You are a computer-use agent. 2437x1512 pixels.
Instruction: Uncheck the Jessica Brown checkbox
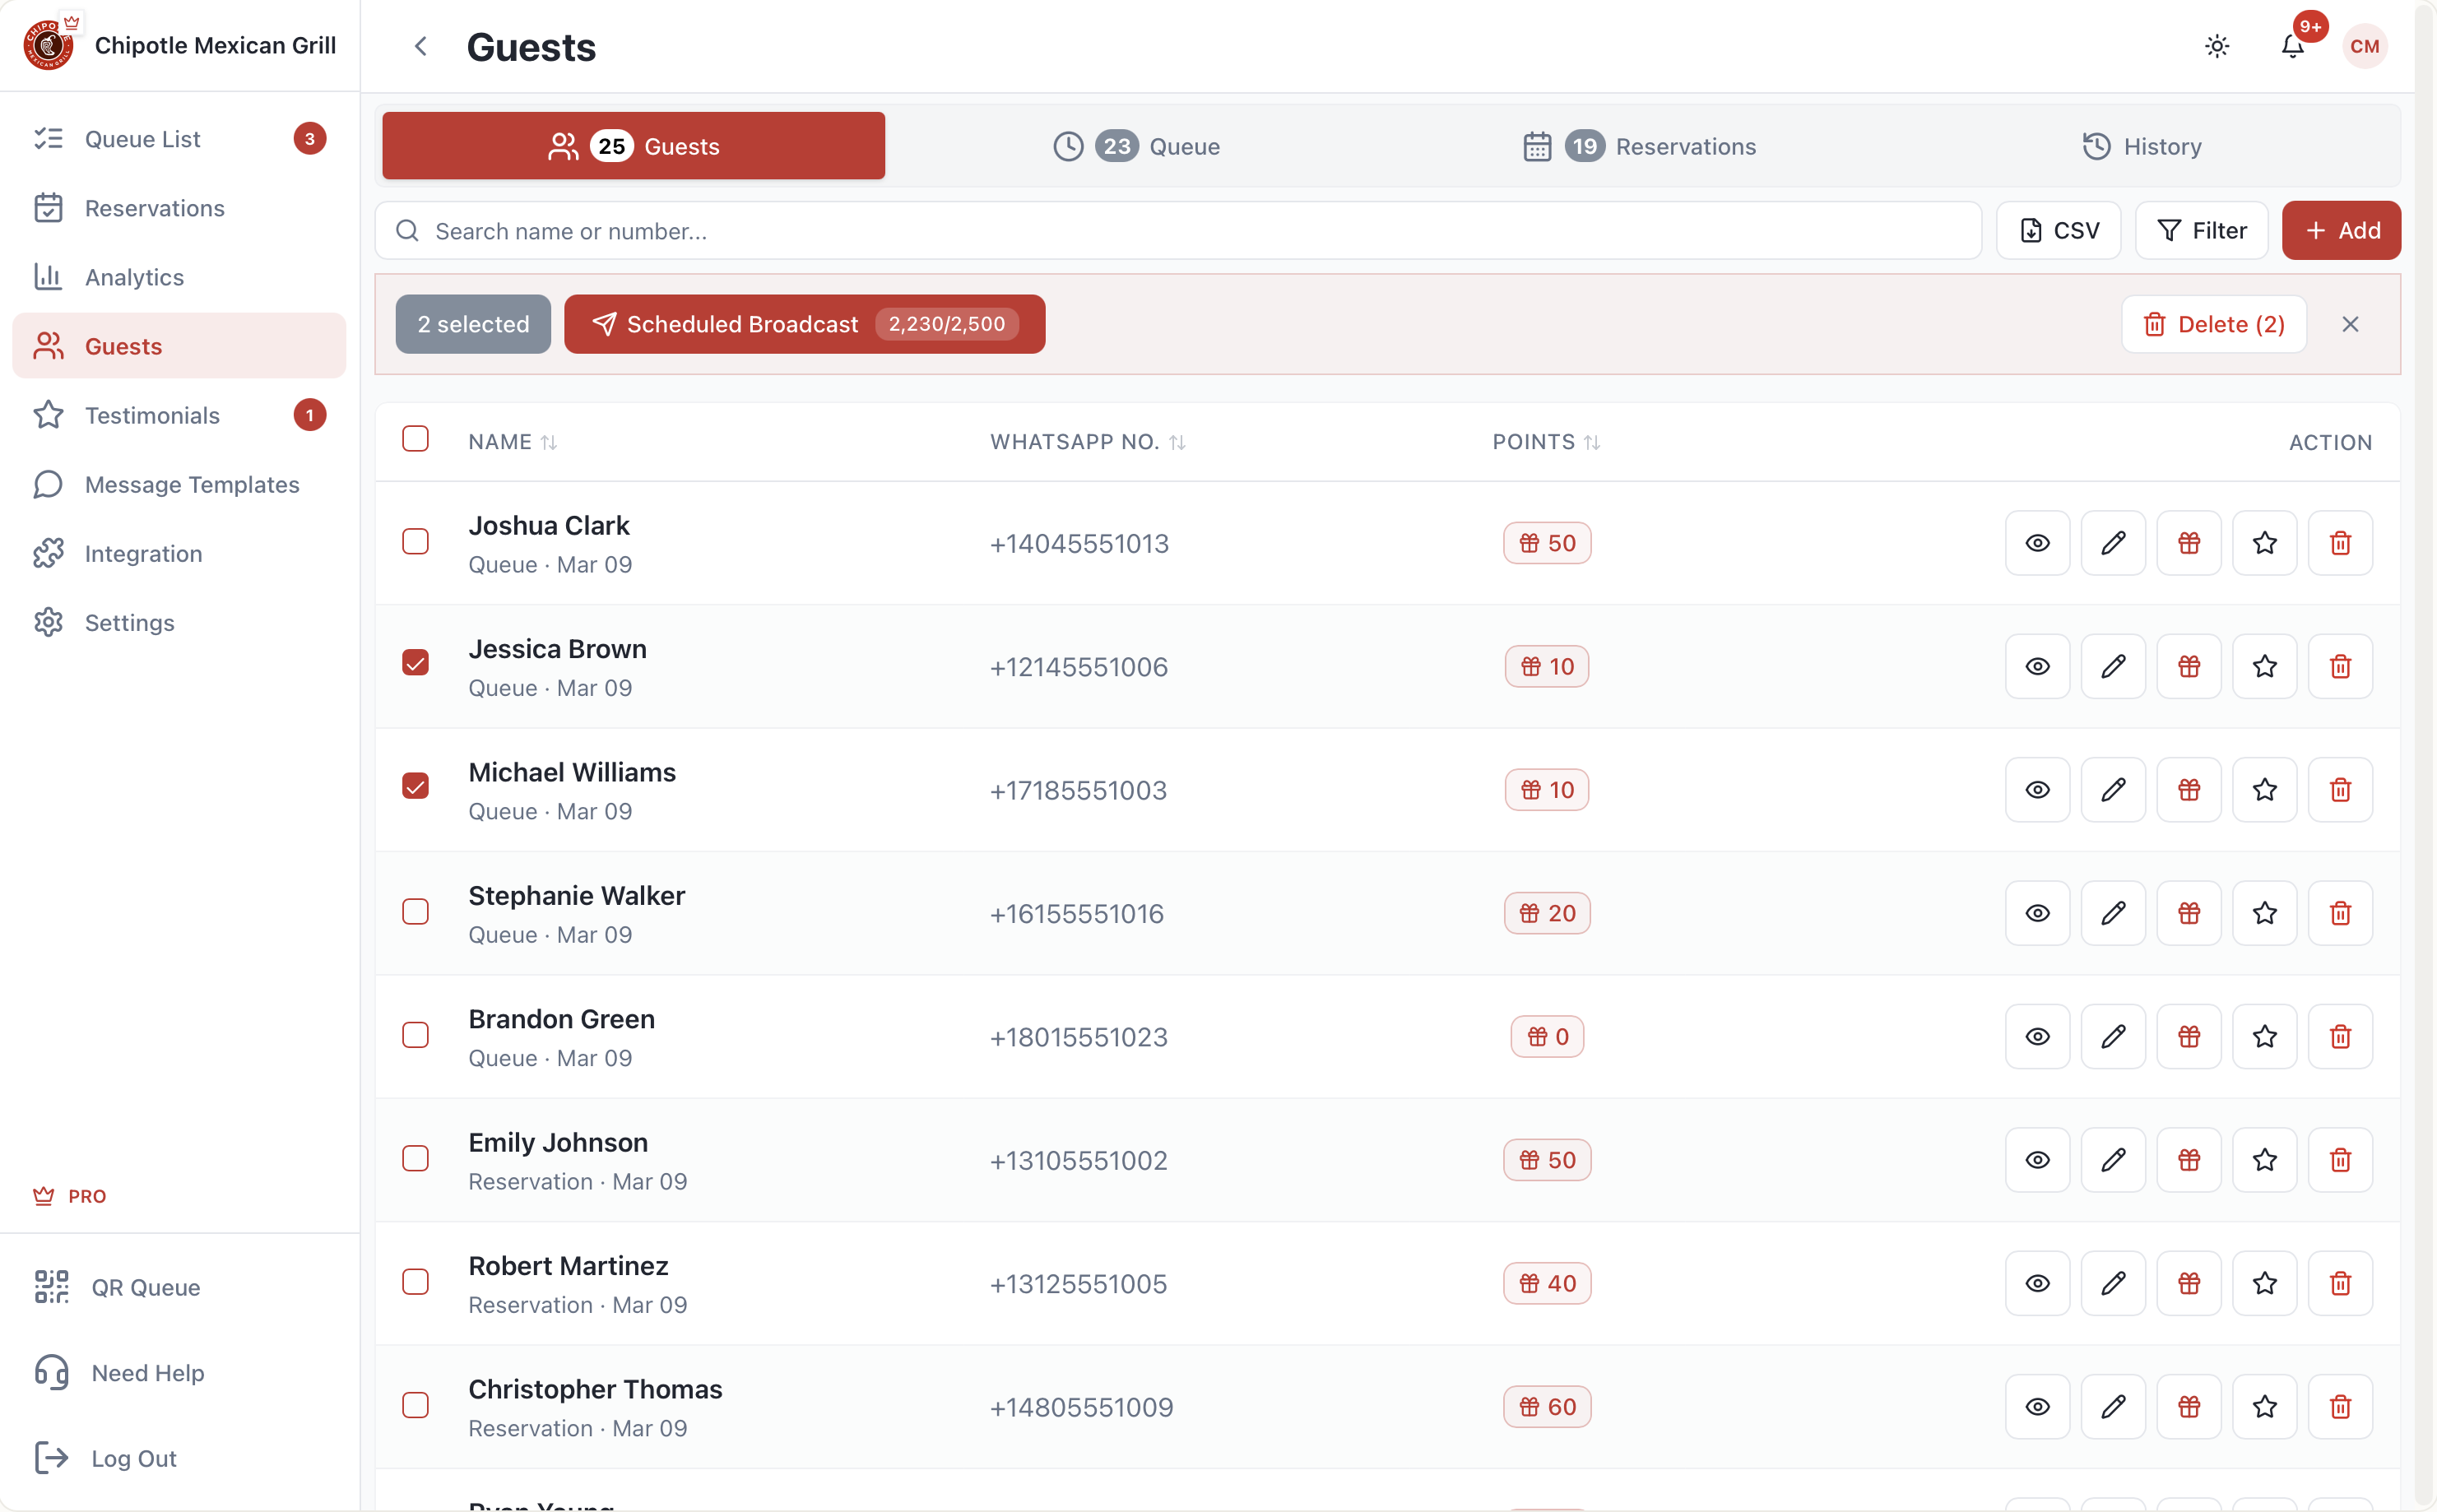click(415, 663)
